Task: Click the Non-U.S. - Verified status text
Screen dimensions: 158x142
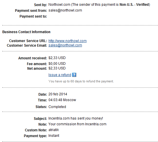Action: pyautogui.click(x=134, y=5)
